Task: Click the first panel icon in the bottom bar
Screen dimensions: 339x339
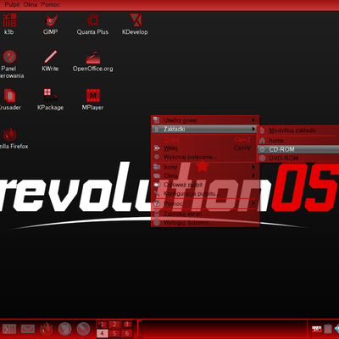Action: click(9, 329)
